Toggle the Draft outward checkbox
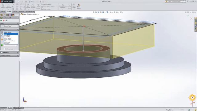This screenshot has height=111, width=197. coord(4,49)
